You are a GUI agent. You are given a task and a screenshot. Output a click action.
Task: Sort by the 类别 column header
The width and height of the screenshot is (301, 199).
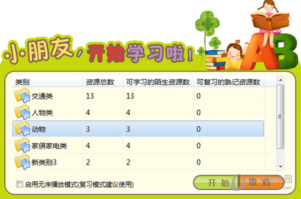click(x=48, y=82)
